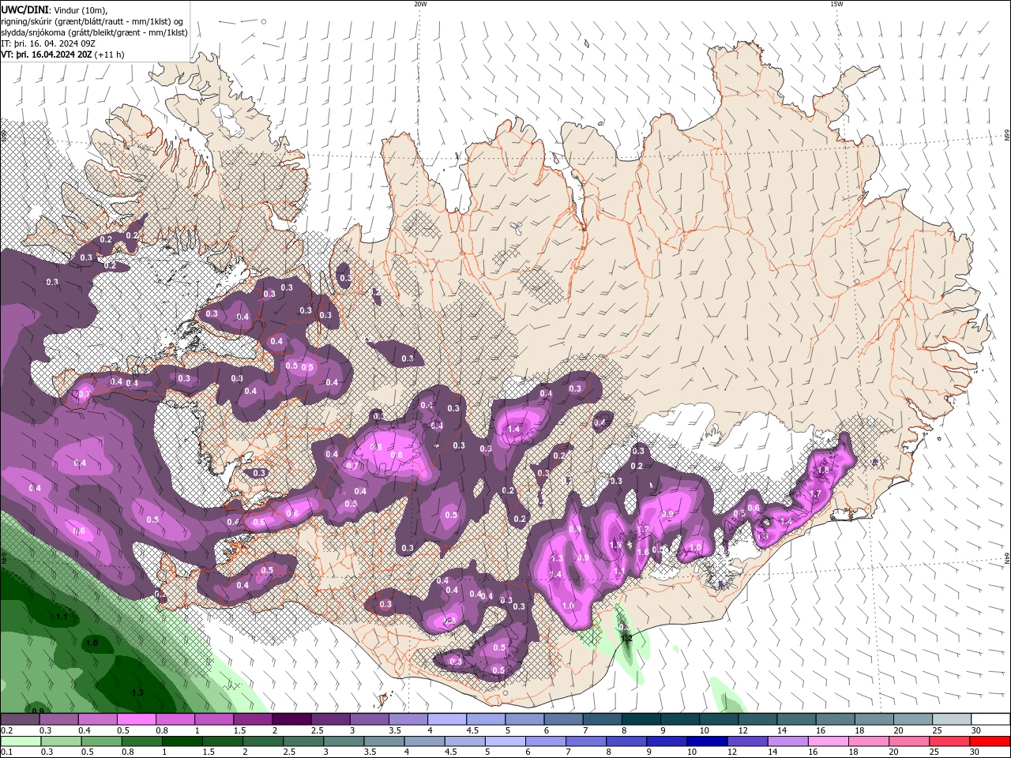The image size is (1011, 758).
Task: Click the '15W' meridian label
Action: [836, 4]
